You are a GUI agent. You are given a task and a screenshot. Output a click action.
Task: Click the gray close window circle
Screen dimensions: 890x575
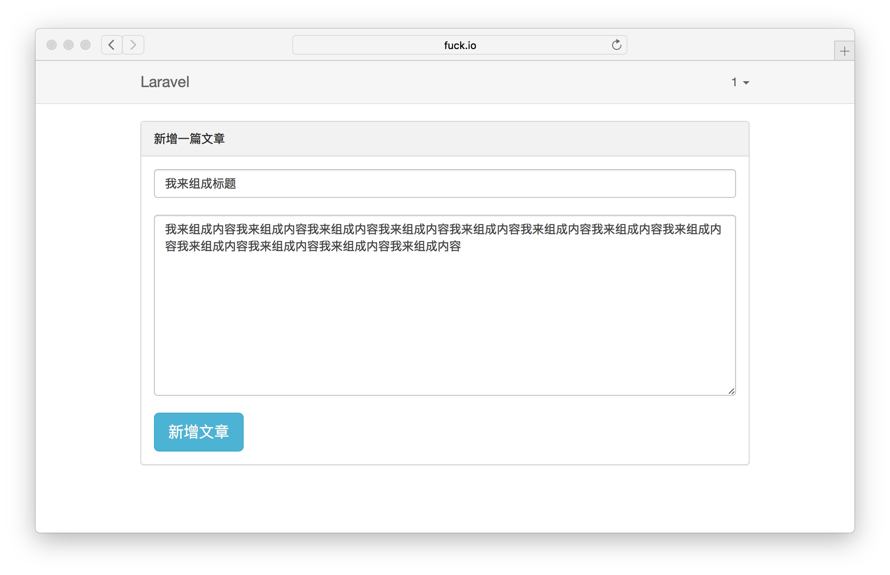52,45
